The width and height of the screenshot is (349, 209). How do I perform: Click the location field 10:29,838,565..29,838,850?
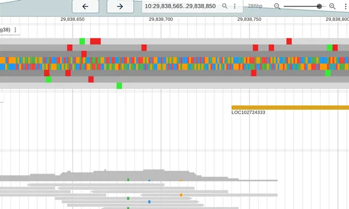coord(180,6)
